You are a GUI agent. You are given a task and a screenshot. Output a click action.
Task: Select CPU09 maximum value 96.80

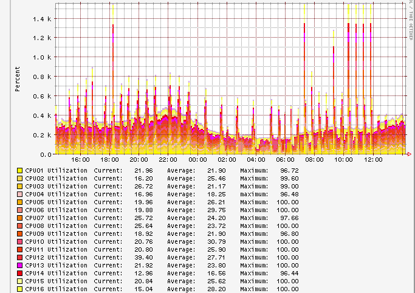pos(290,234)
